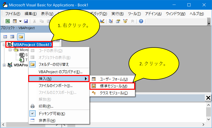
Task: Click the printer icon beside 印刷(P)
Action: click(x=33, y=106)
